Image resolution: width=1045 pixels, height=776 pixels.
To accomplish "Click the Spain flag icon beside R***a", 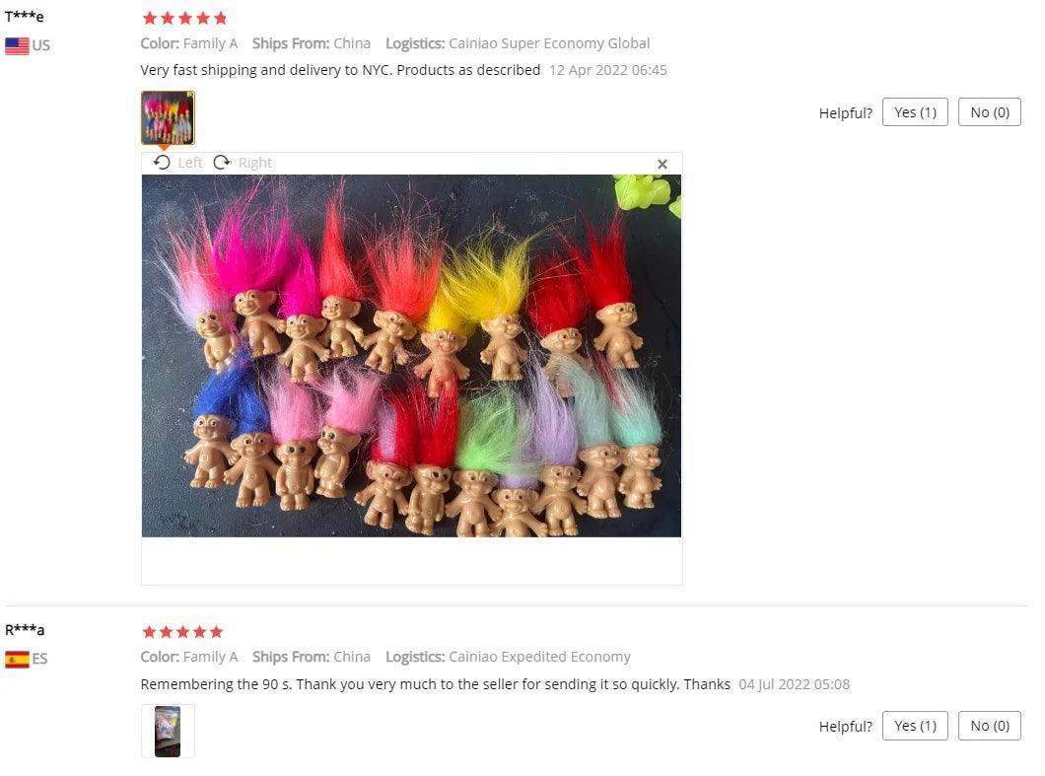I will [17, 660].
